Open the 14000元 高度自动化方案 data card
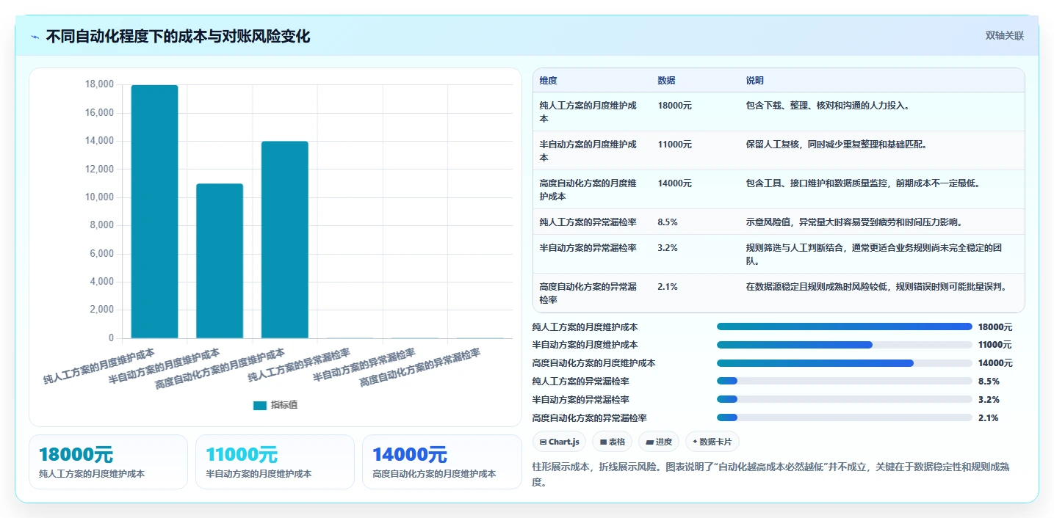 [441, 462]
